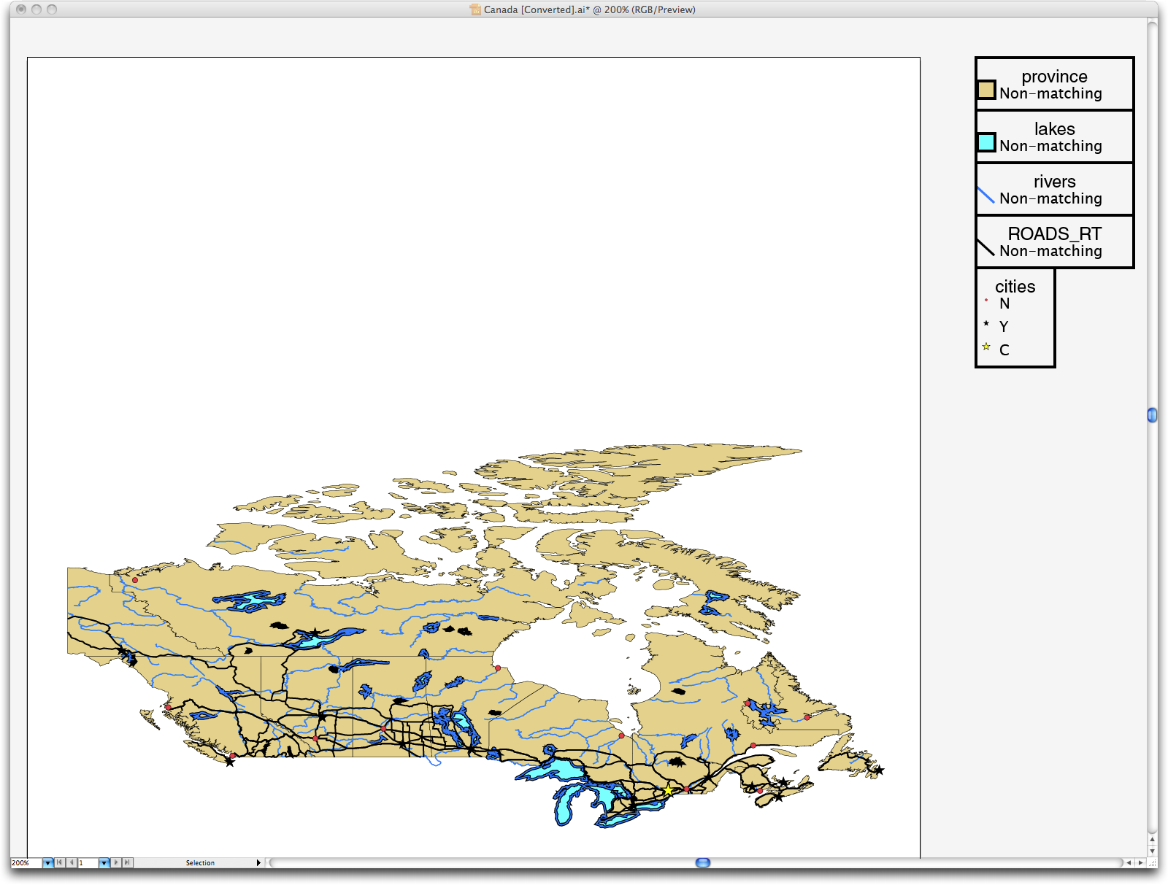Click inside the zoom percentage field showing 200%

point(22,862)
